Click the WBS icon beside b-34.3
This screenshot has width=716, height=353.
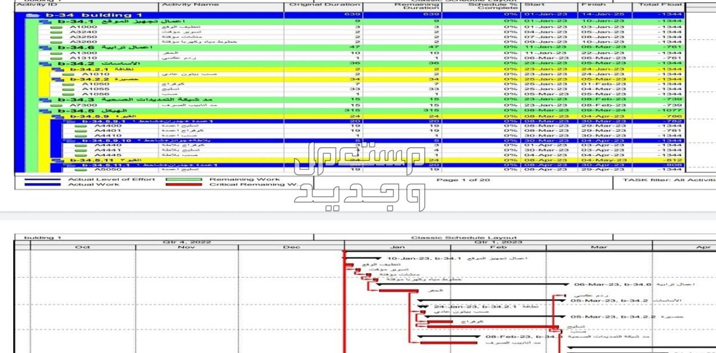[44, 100]
